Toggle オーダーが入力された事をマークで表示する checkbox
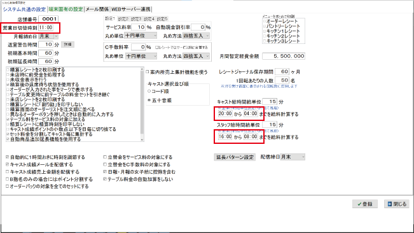This screenshot has width=414, height=233. [8, 90]
